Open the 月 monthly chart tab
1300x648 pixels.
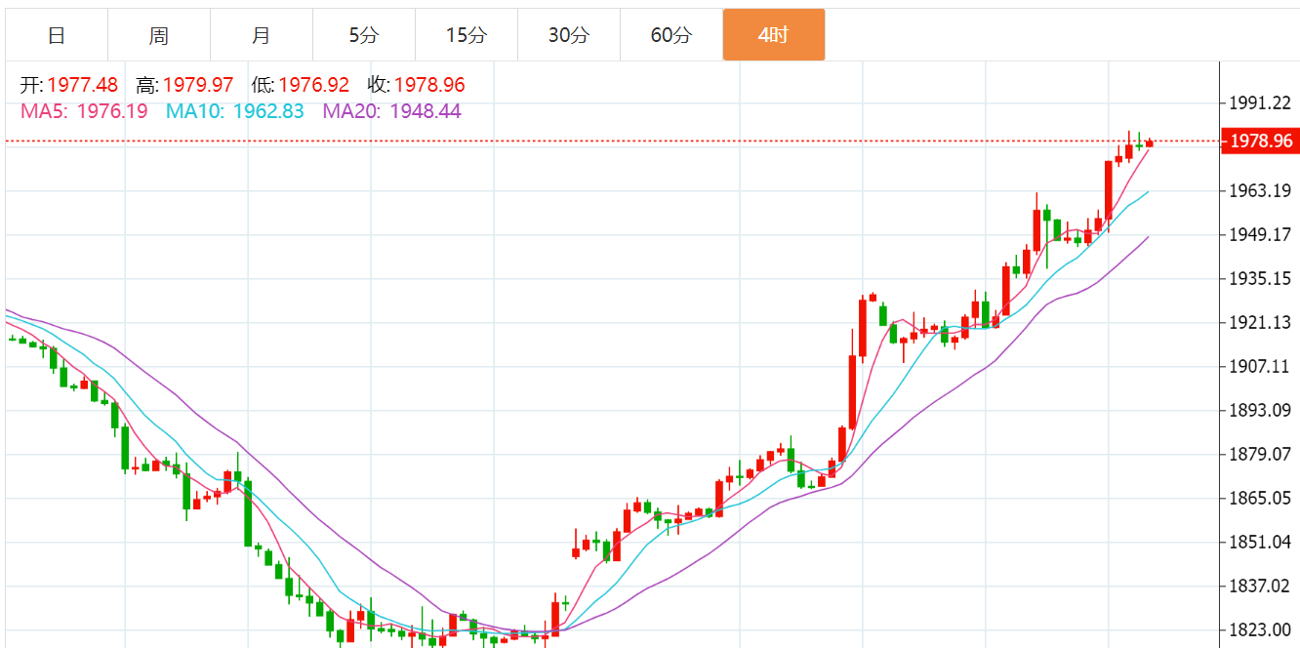click(262, 35)
